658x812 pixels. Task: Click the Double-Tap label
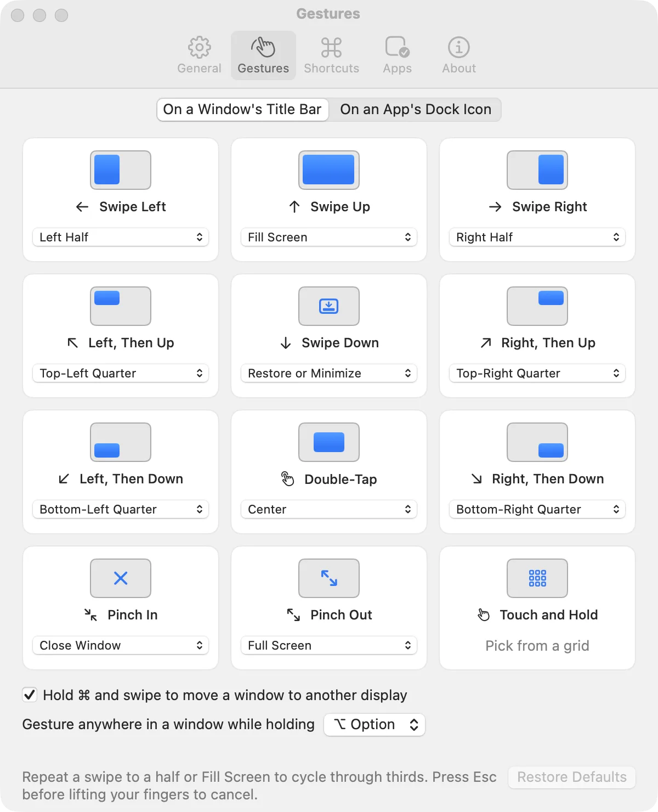click(x=341, y=479)
